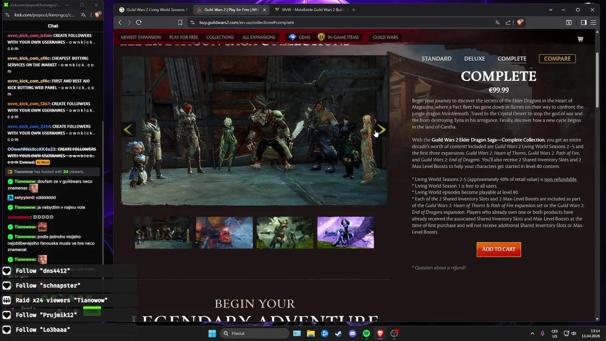This screenshot has width=606, height=341.
Task: Click the AI Mod badge in chat
Action: point(43,162)
